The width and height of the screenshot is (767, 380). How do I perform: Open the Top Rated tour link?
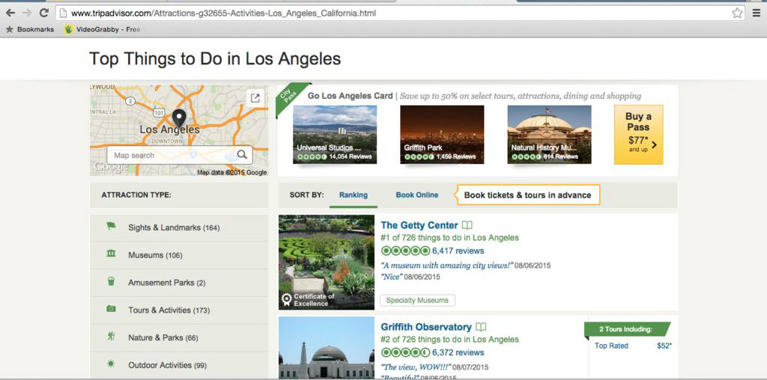[611, 346]
